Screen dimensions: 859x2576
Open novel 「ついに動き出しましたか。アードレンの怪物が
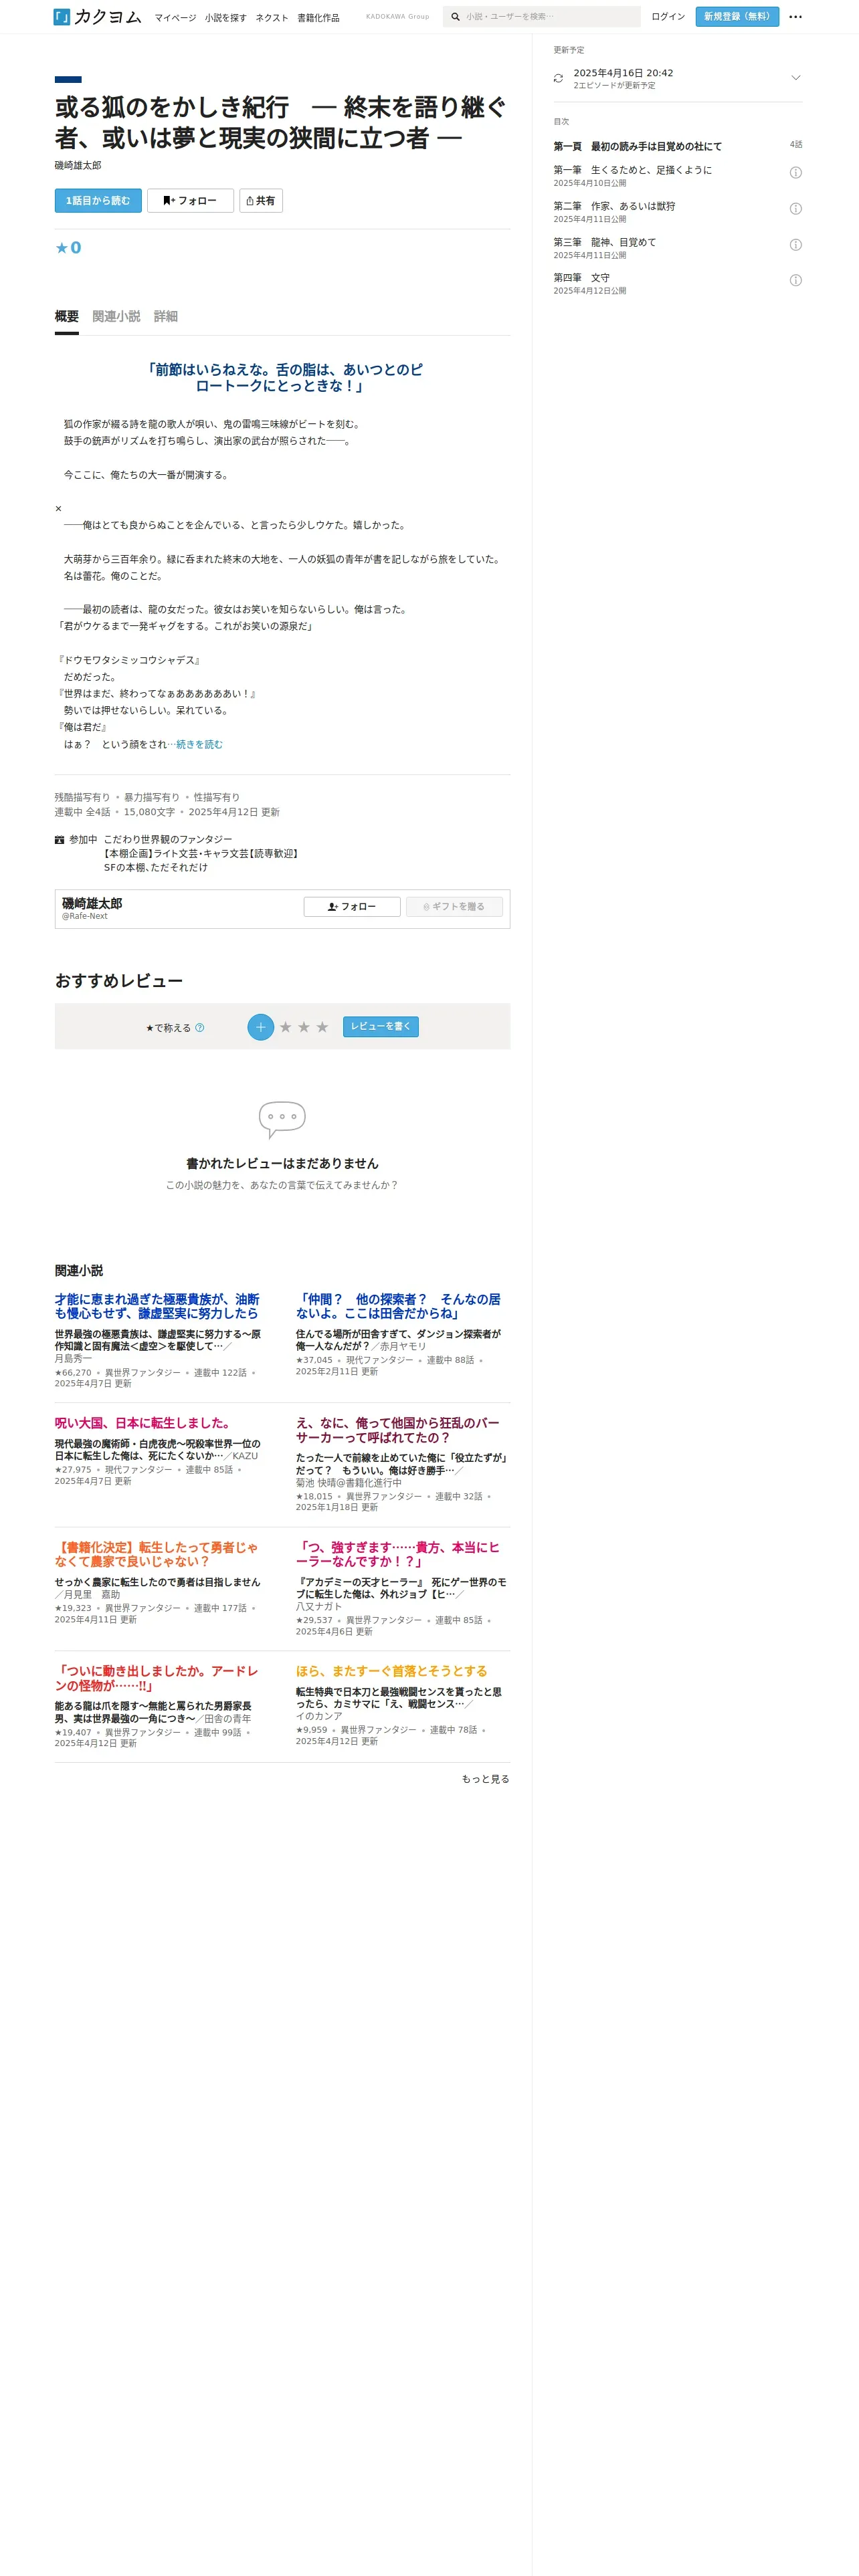pos(156,1679)
